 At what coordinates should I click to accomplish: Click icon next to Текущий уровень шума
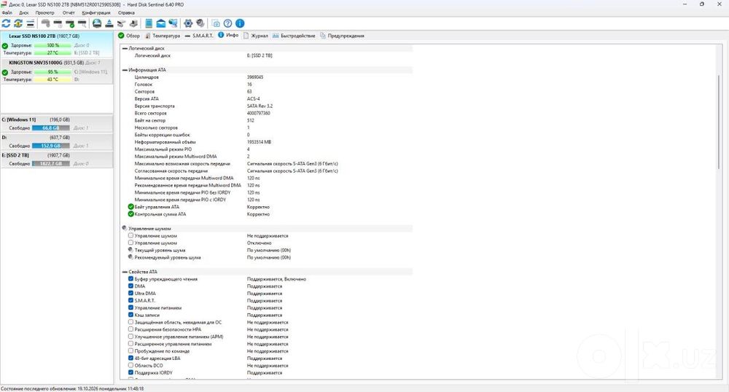click(x=130, y=250)
